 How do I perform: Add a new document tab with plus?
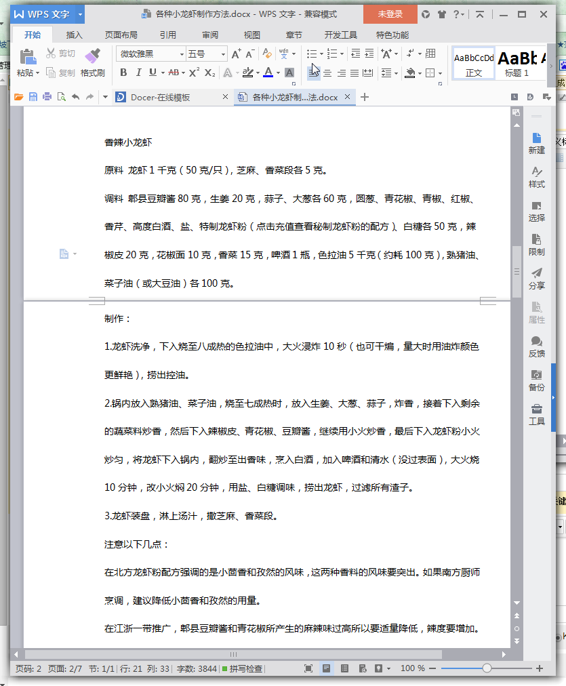365,97
